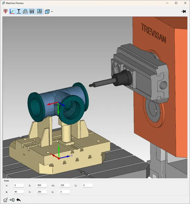Click the Y axis field showing 250
This screenshot has height=204, width=190.
click(41, 192)
